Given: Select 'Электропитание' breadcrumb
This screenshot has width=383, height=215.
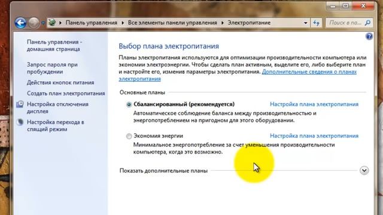Looking at the screenshot, I should (x=249, y=23).
